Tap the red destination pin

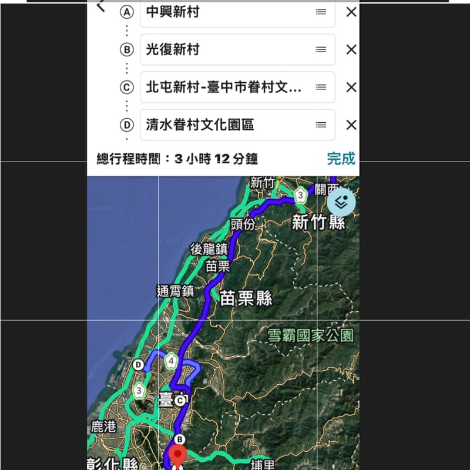[x=177, y=456]
